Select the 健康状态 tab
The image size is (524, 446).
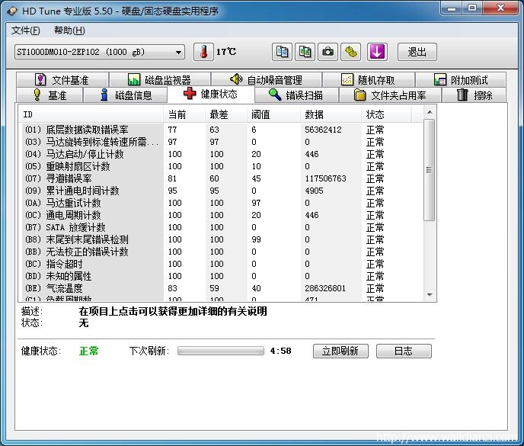(211, 94)
